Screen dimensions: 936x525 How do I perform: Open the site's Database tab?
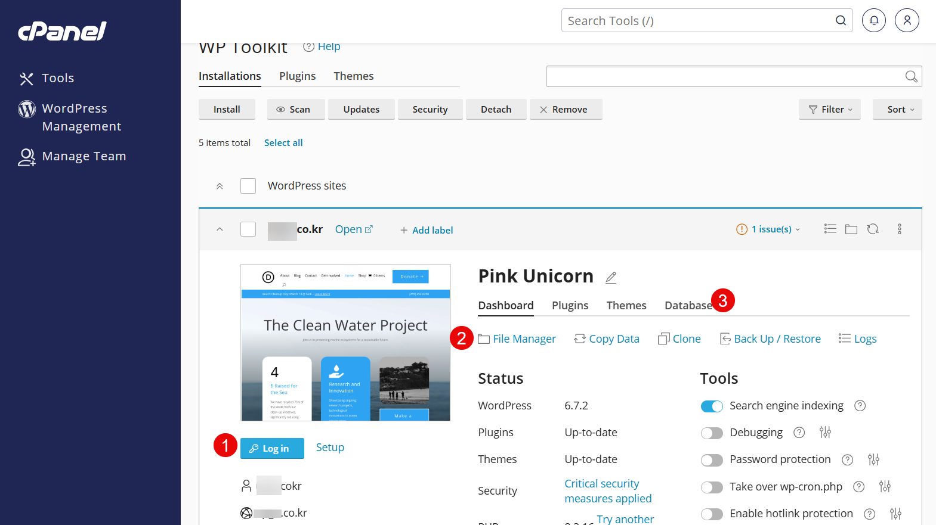coord(688,306)
